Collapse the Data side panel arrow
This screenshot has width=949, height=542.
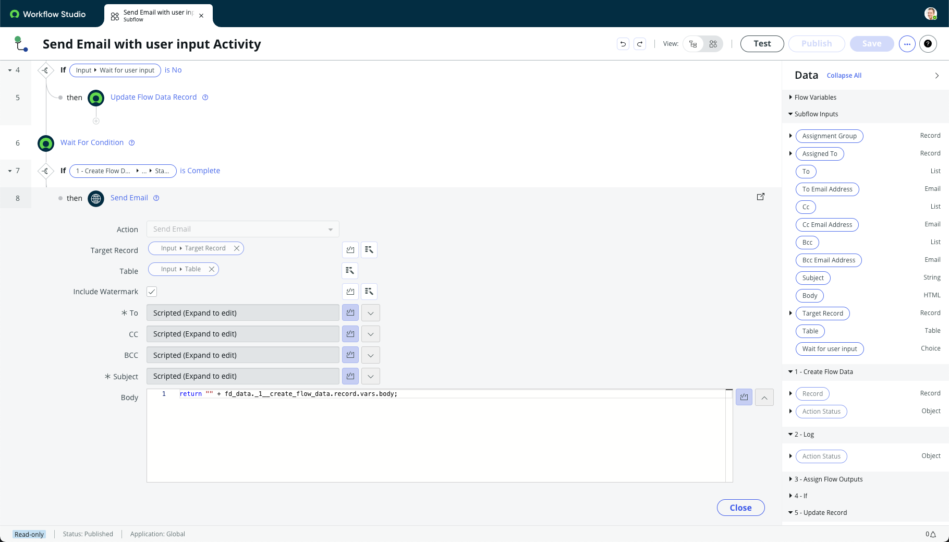point(937,76)
